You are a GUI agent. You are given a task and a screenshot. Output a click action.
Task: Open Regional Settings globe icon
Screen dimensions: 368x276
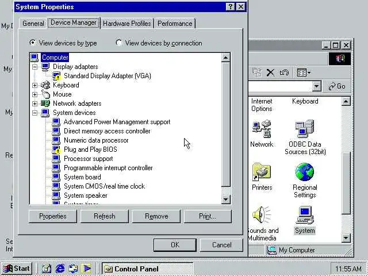tap(305, 172)
